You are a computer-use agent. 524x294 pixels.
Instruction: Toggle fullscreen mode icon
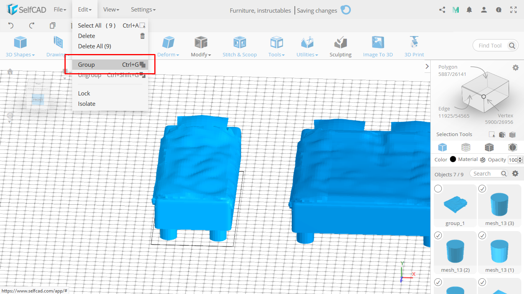514,10
